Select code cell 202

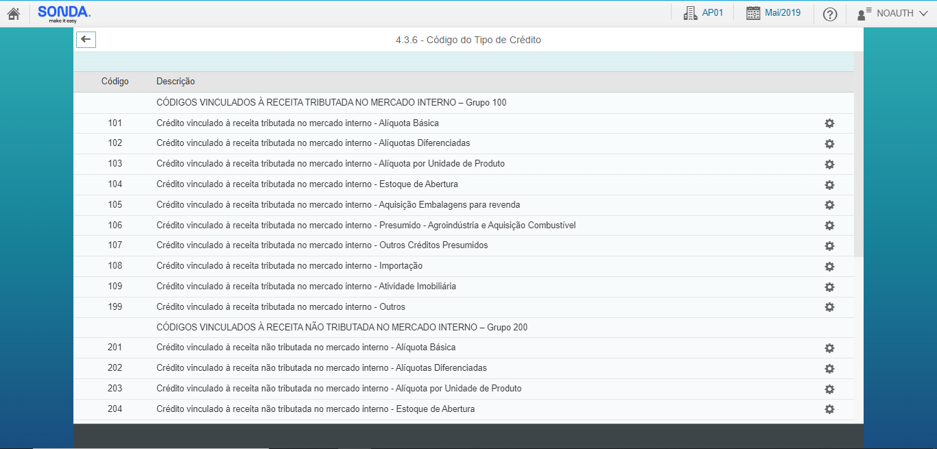(x=115, y=368)
